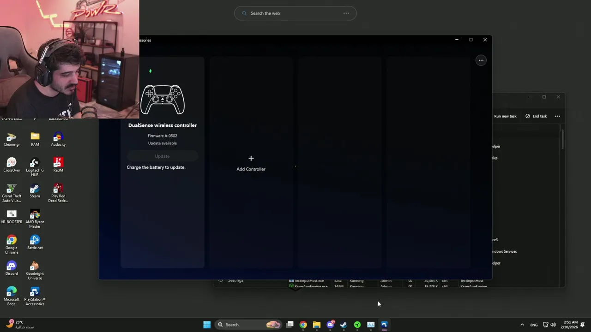Click the green battery charging indicator
Image resolution: width=591 pixels, height=332 pixels.
pos(150,71)
